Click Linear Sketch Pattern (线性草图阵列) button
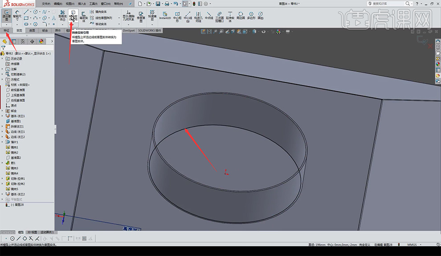Viewport: 441px width, 256px height. click(103, 18)
